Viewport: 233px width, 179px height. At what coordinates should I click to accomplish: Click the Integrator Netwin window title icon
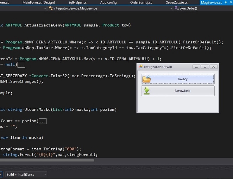coord(140,67)
